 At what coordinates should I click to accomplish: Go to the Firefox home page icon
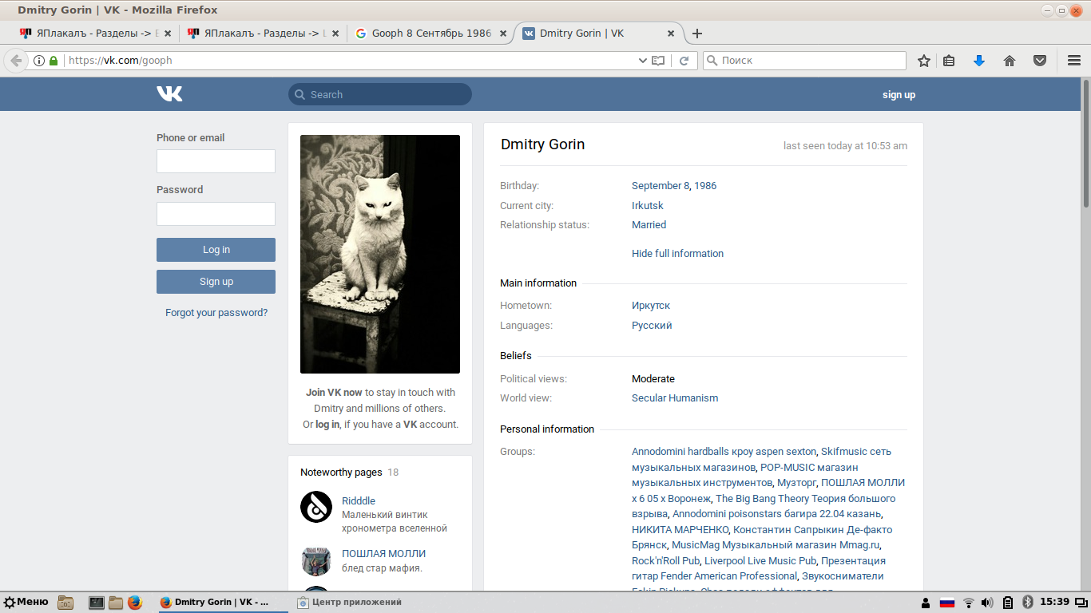click(x=1010, y=61)
